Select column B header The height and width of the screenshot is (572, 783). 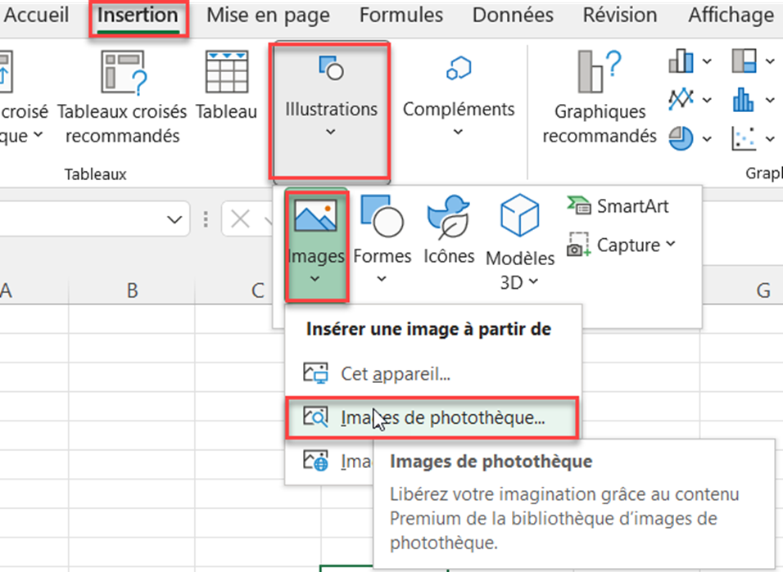point(132,290)
